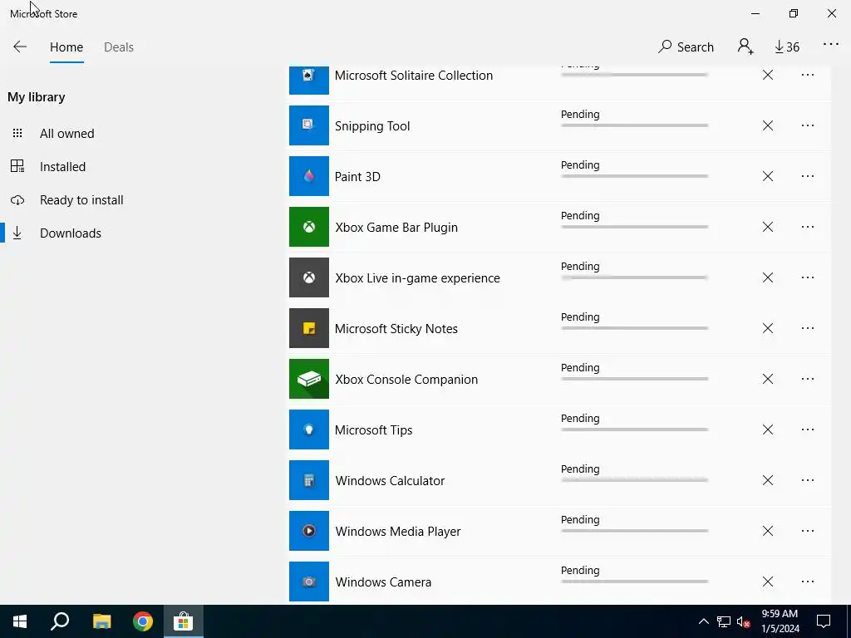
Task: Click the Windows Media Player name
Action: point(398,532)
